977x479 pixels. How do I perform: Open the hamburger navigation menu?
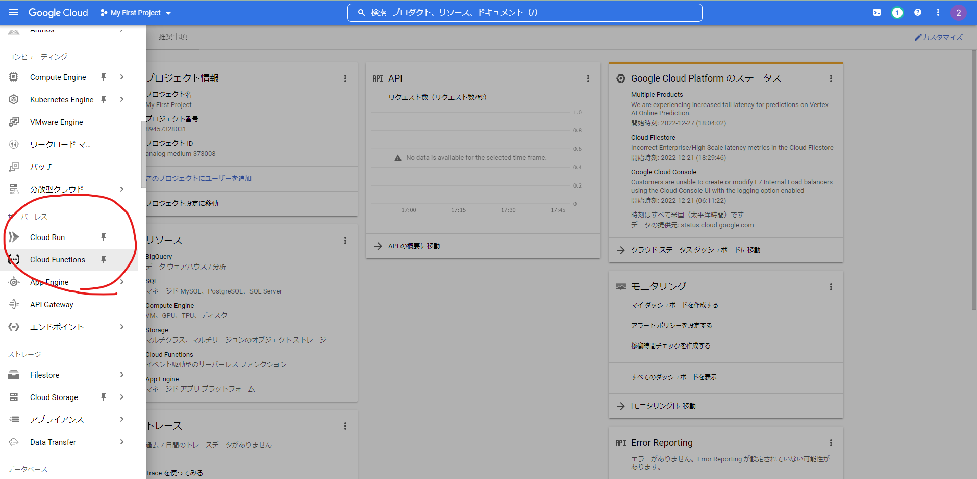tap(14, 12)
